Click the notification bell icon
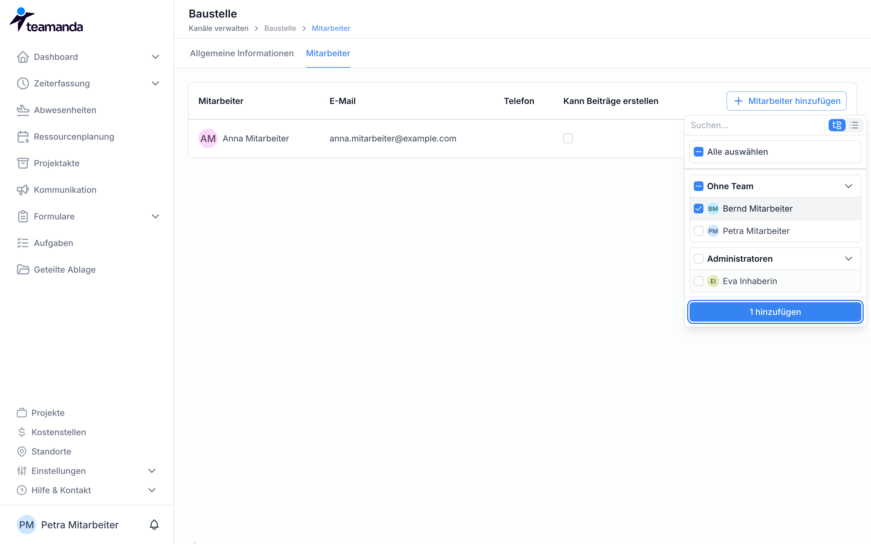 154,525
